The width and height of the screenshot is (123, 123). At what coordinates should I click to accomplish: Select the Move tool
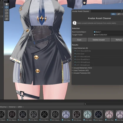point(6,7)
